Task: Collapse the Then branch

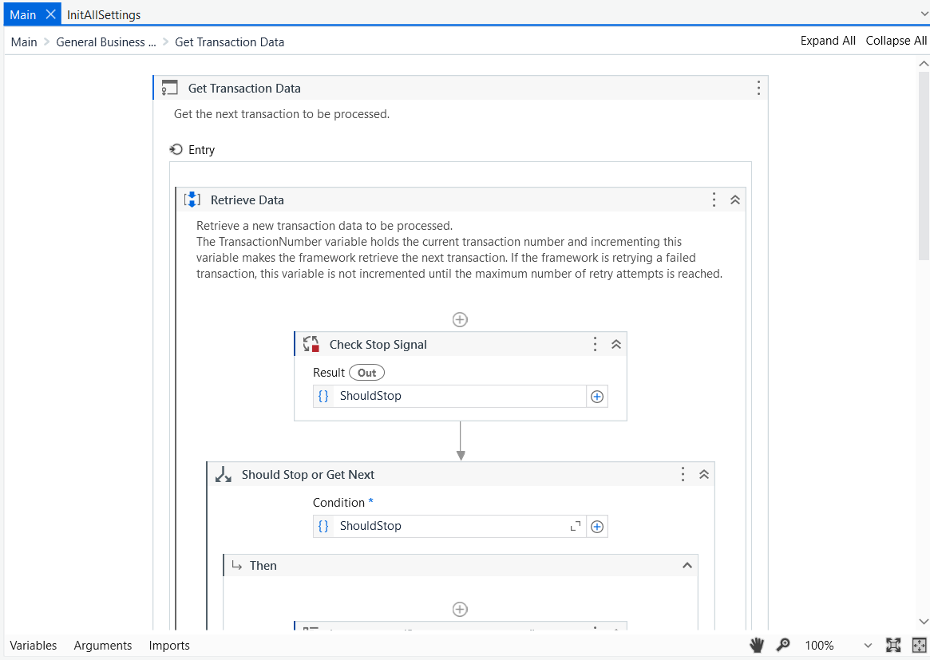Action: pos(687,565)
